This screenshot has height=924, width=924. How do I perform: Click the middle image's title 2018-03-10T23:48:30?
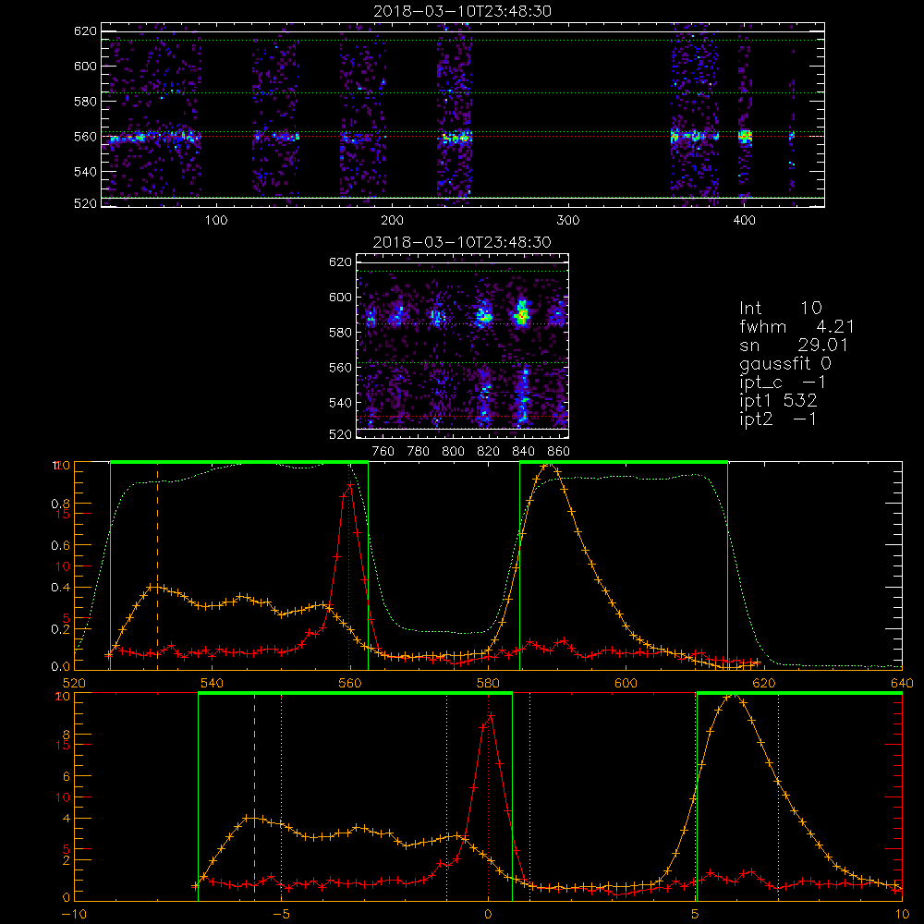point(462,242)
